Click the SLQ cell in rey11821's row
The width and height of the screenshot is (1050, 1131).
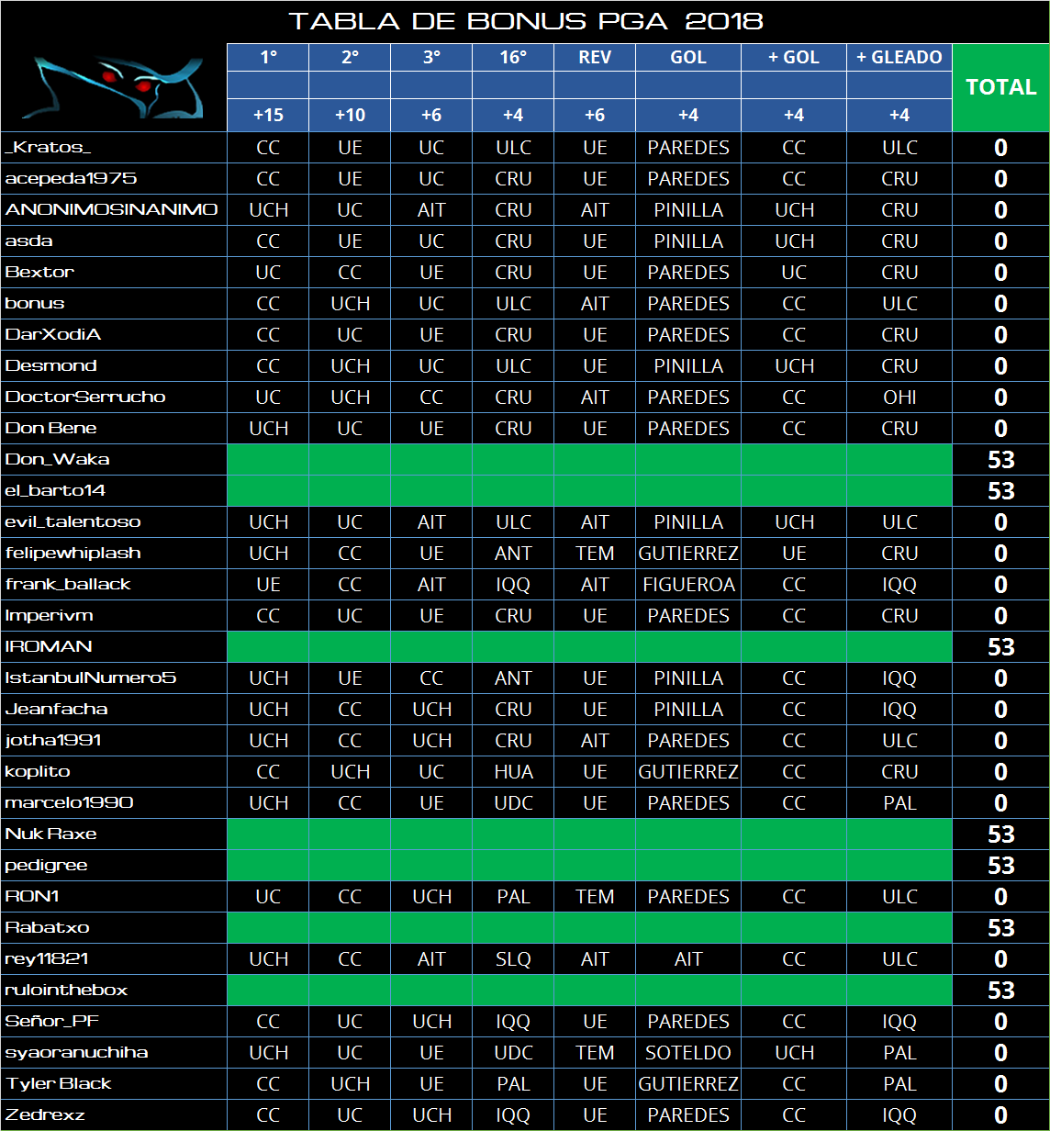513,959
